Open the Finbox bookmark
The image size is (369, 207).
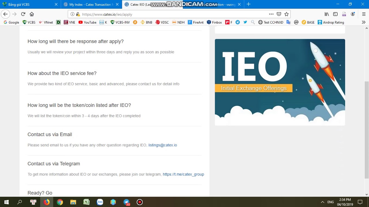(214, 22)
